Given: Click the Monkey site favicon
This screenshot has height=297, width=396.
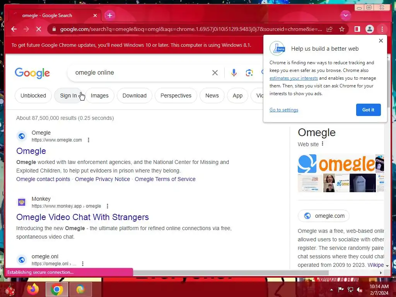Looking at the screenshot, I should click(22, 202).
